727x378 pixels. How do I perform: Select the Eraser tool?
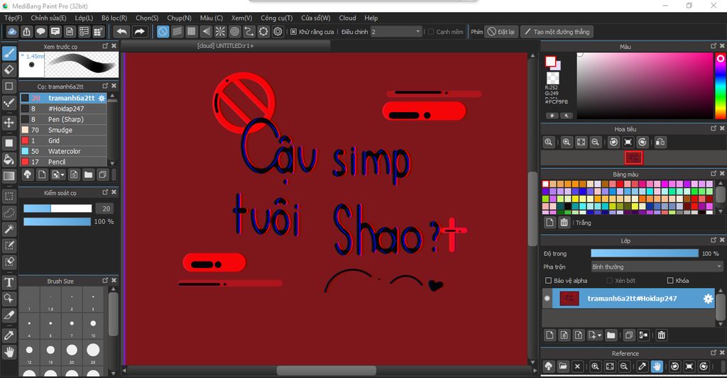(x=9, y=70)
